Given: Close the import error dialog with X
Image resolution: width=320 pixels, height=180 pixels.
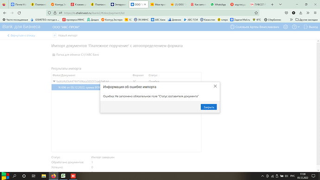Looking at the screenshot, I should pyautogui.click(x=215, y=86).
